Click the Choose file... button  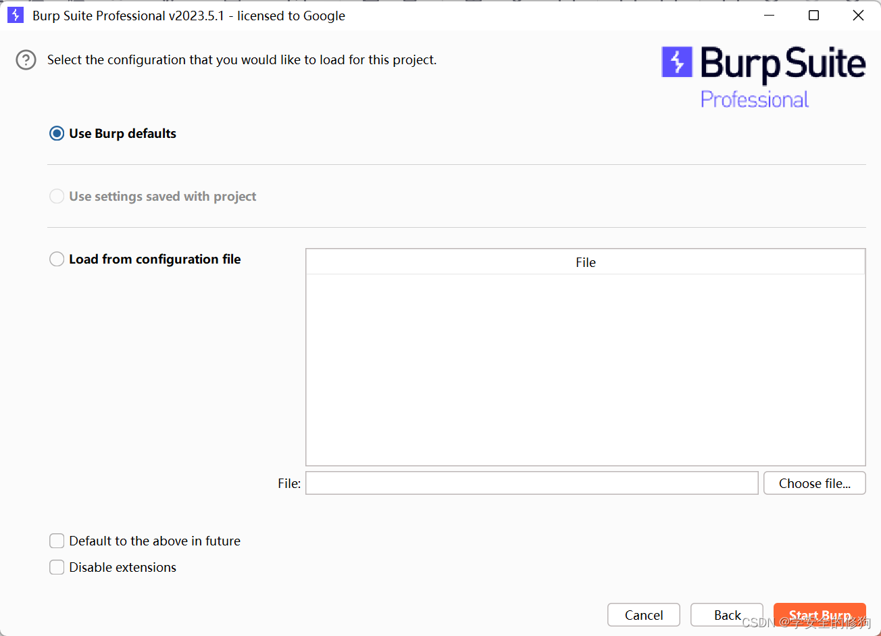click(814, 483)
